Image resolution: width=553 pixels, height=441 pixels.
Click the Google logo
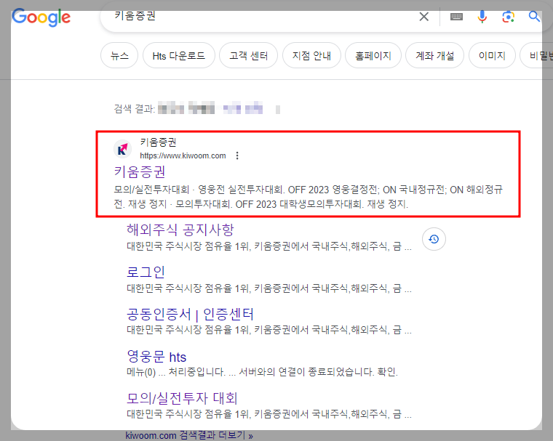click(41, 17)
